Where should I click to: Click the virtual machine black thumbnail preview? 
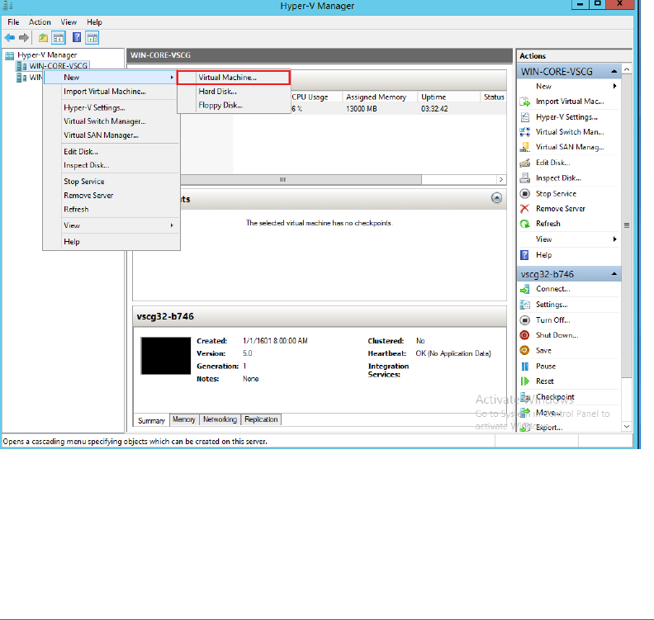click(x=166, y=356)
